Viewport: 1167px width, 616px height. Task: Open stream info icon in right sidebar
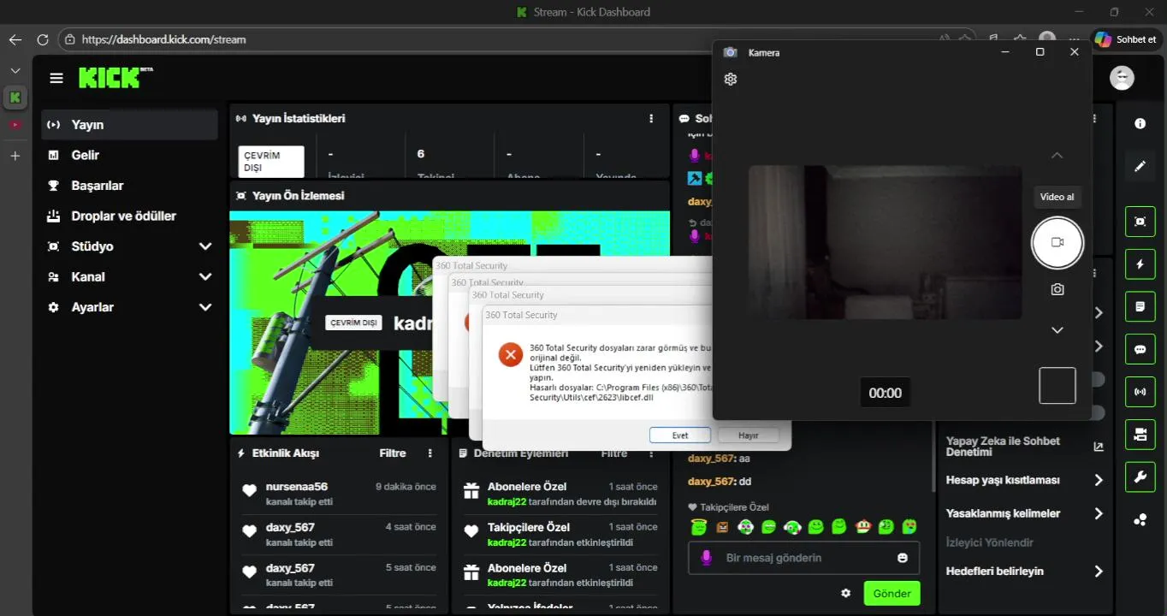1140,124
